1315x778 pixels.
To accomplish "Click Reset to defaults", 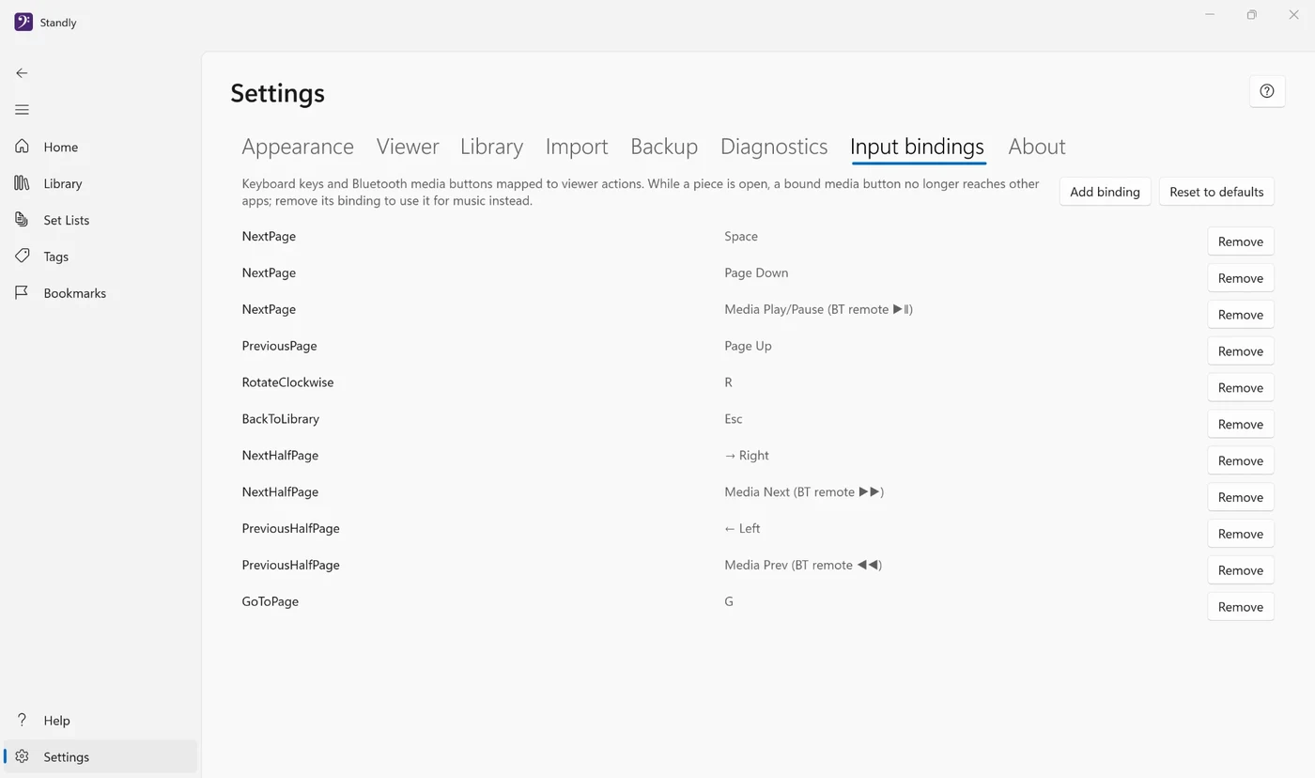I will point(1216,192).
